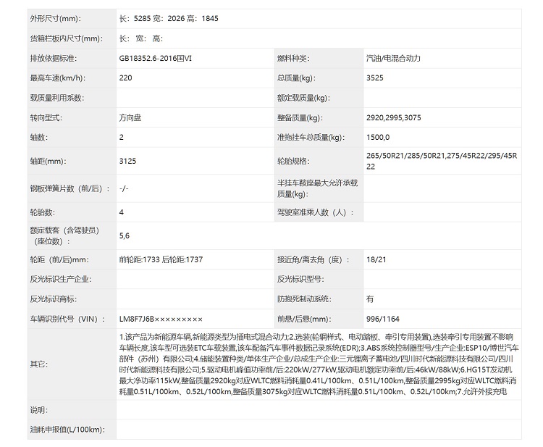Click the 说明 label
The image size is (543, 447).
[39, 410]
